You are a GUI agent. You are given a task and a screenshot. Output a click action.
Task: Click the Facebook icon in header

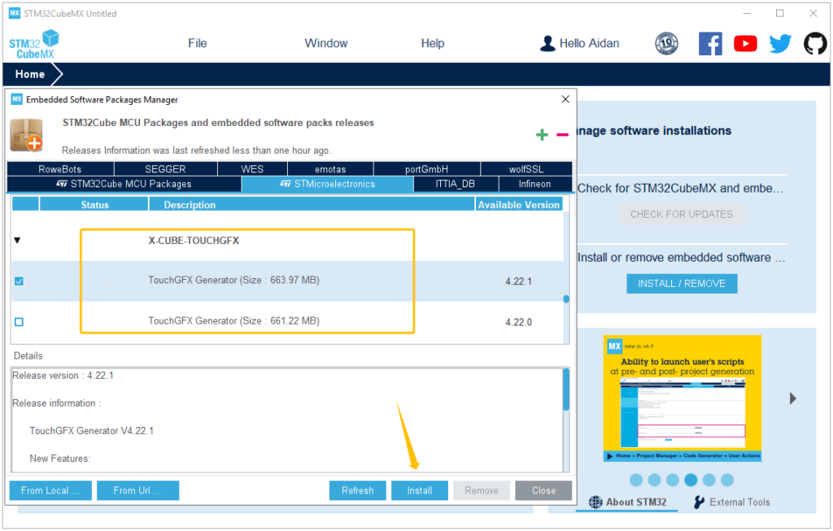[710, 44]
